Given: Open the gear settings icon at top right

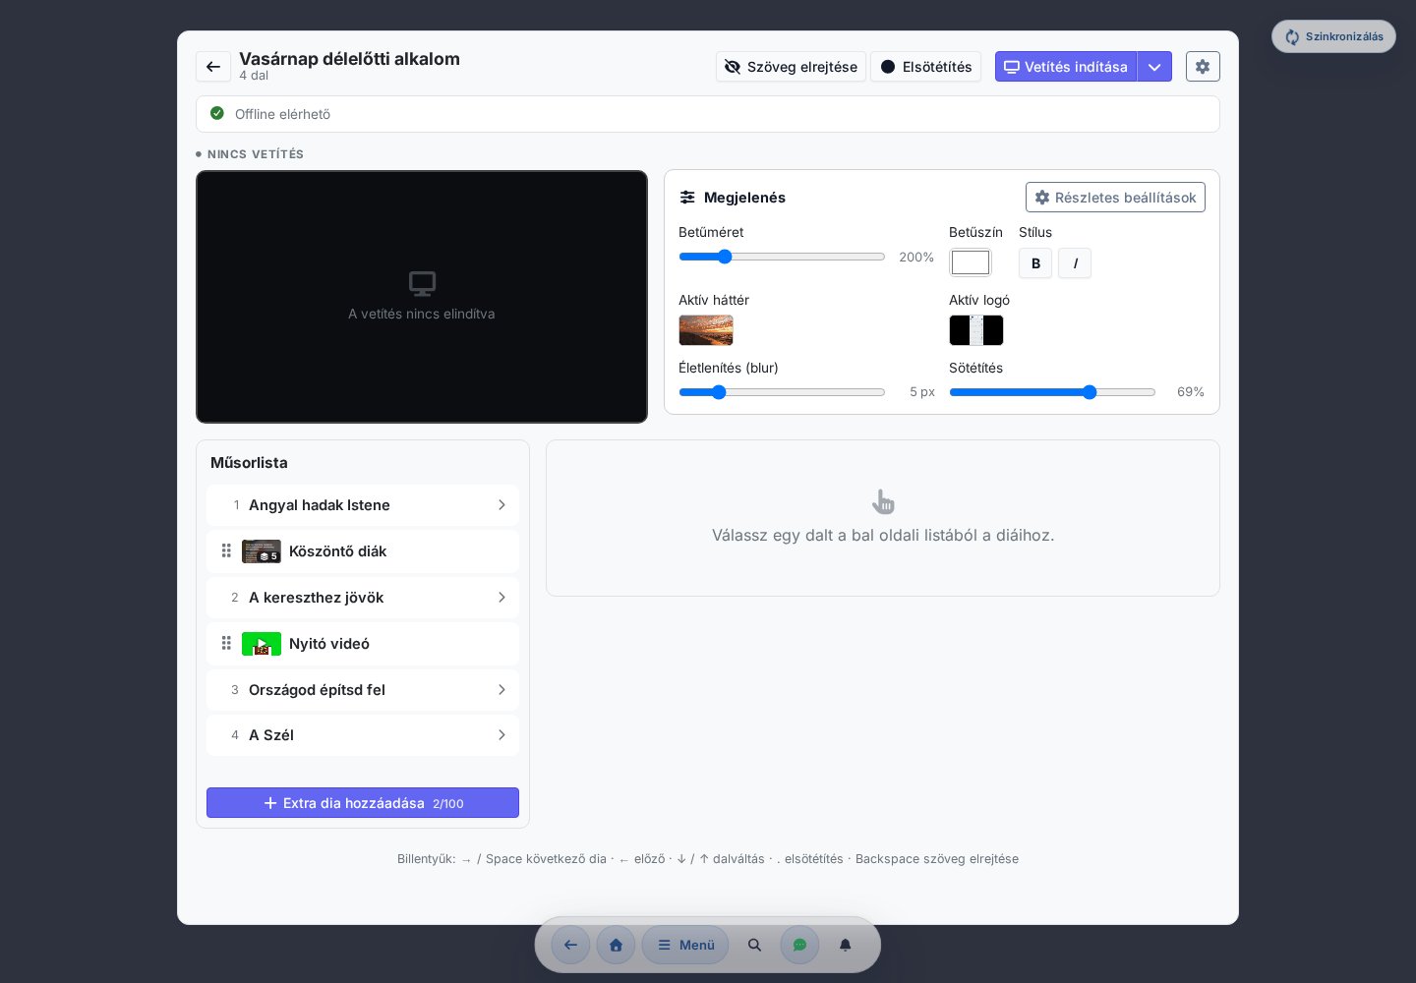Looking at the screenshot, I should pos(1203,67).
